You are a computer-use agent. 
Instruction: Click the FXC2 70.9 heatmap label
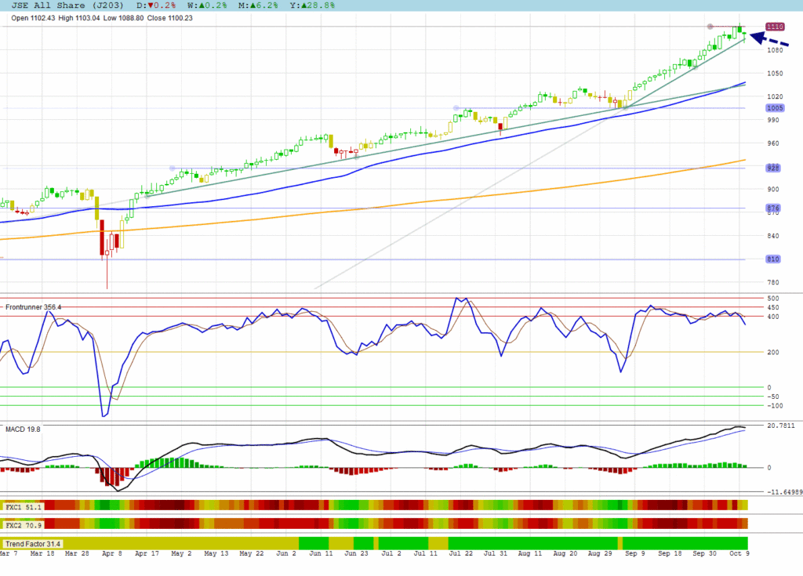pos(23,523)
